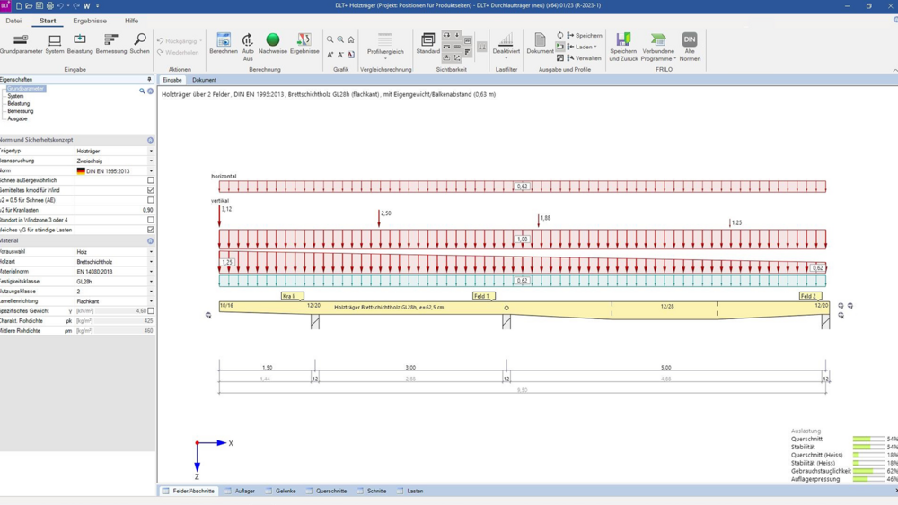Pin the Eigenschaften panel
The width and height of the screenshot is (898, 505).
(149, 80)
